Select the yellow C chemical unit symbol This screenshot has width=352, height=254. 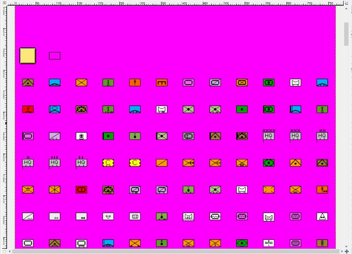(x=108, y=163)
